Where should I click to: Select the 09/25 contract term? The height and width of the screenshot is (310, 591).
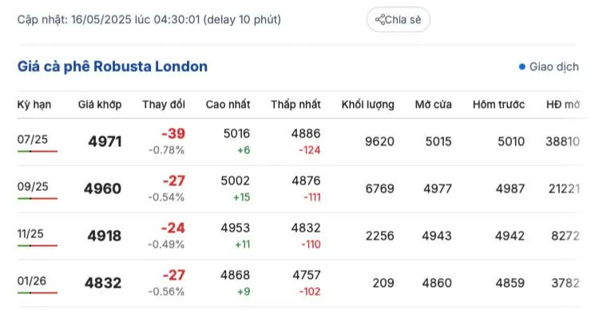click(33, 186)
